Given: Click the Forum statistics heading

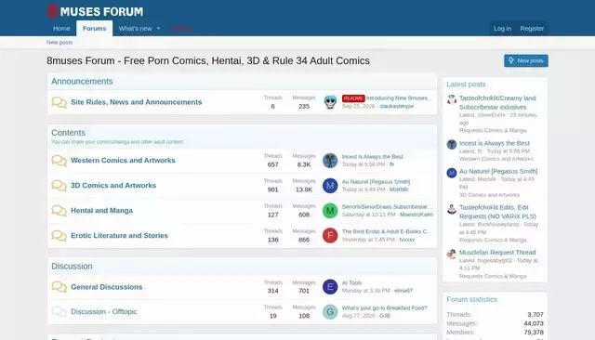Looking at the screenshot, I should coord(471,299).
